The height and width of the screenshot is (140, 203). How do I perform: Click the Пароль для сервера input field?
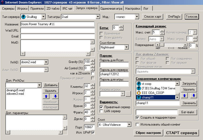(114, 74)
